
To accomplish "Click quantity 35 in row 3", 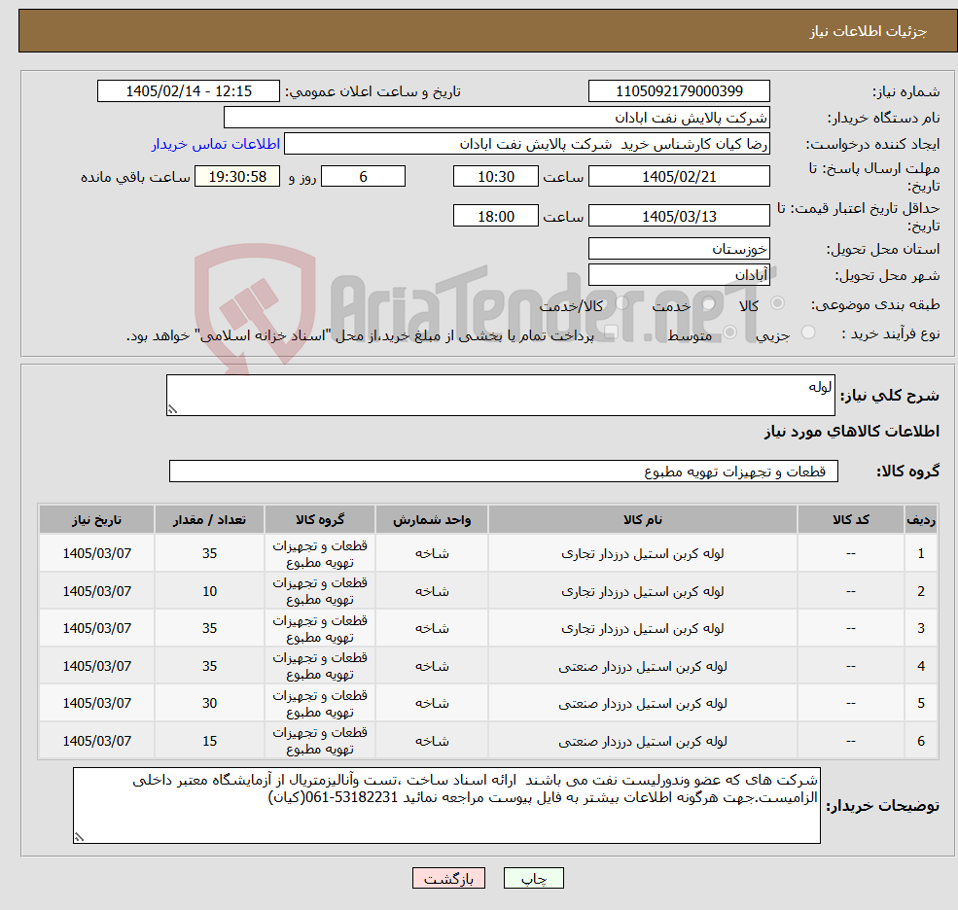I will pyautogui.click(x=209, y=628).
